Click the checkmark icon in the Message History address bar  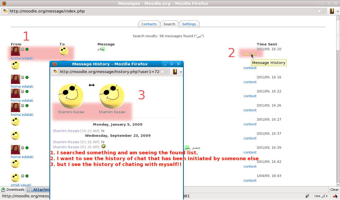tap(167, 72)
